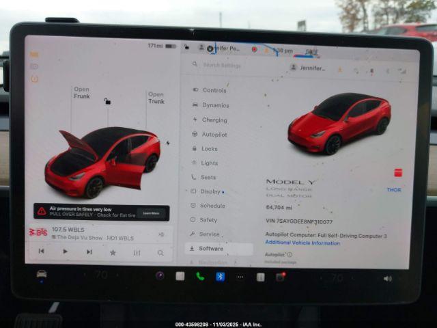Viewport: 437px width, 328px height.
Task: Tap the LTE signal strength icon
Action: coord(403,71)
